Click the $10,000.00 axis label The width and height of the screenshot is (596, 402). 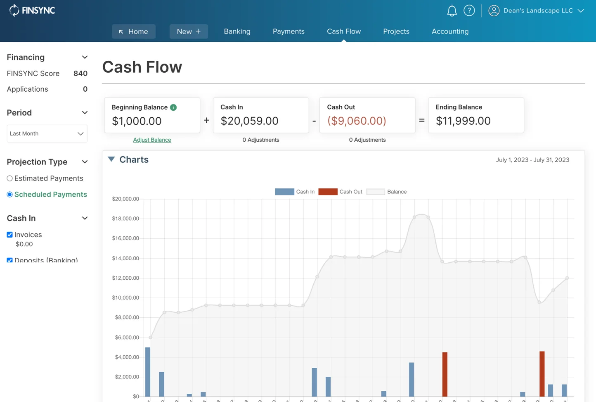click(x=125, y=297)
